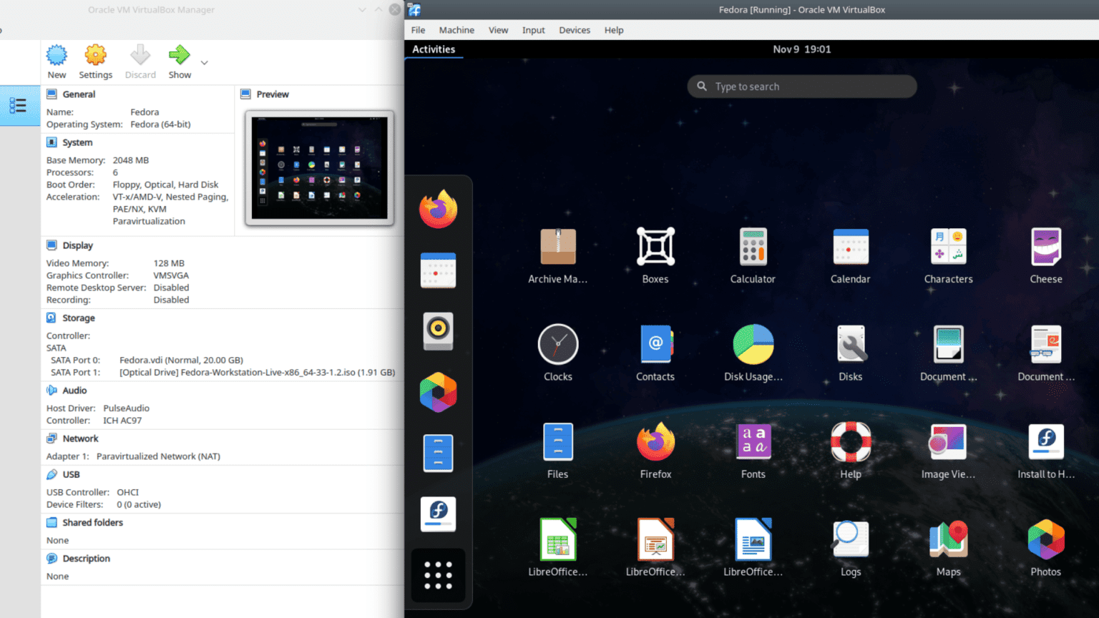Open Settings for the Fedora VM

pos(95,62)
